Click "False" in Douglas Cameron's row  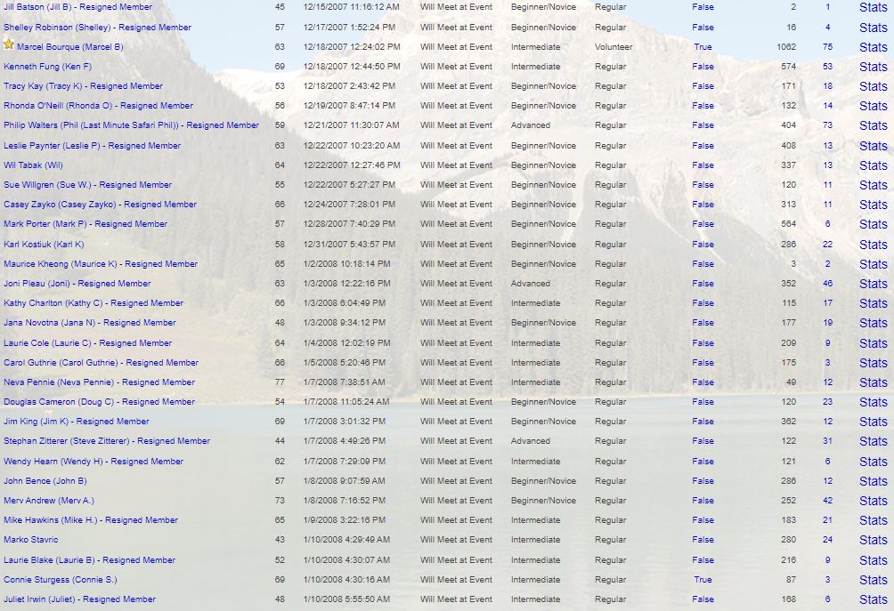pyautogui.click(x=703, y=402)
